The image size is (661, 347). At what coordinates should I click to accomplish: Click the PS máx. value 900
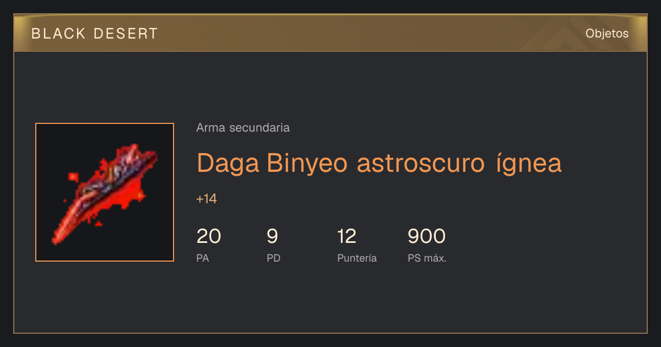pos(426,236)
